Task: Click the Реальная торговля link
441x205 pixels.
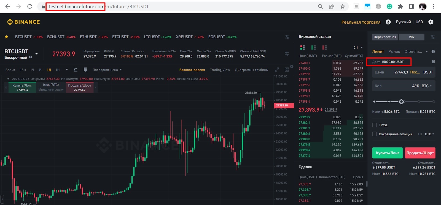Action: 361,22
